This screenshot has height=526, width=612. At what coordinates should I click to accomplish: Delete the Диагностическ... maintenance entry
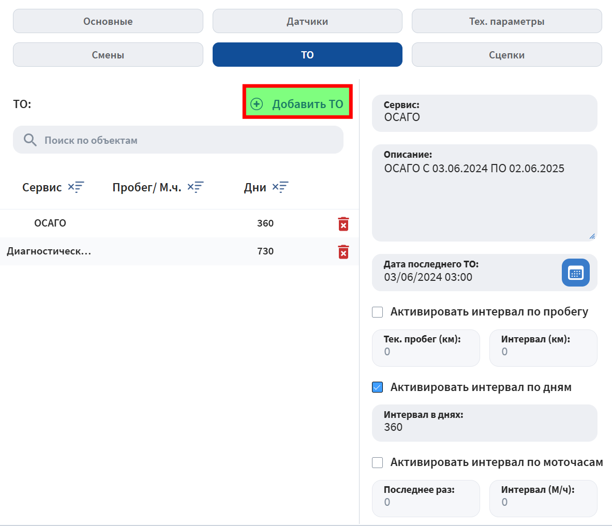(x=343, y=252)
